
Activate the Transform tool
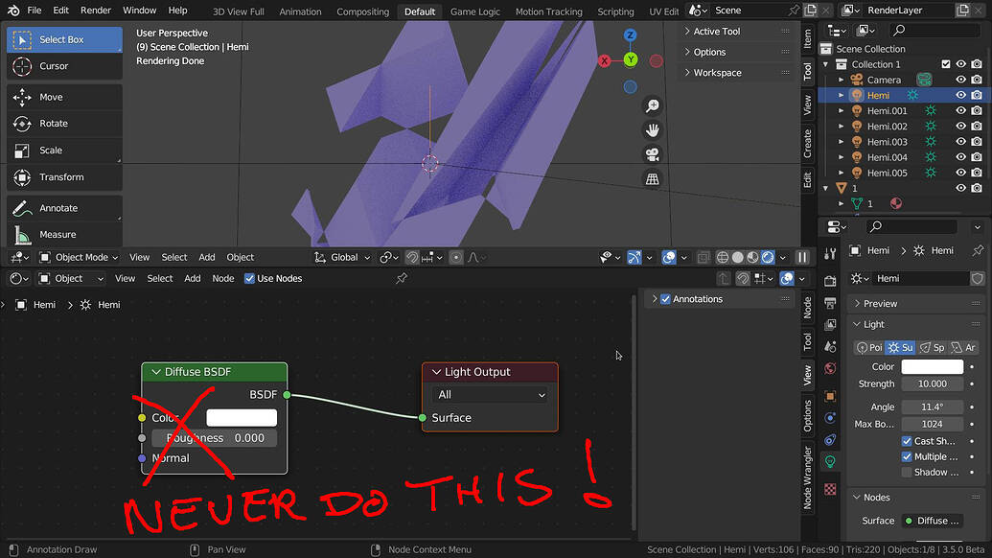tap(64, 177)
